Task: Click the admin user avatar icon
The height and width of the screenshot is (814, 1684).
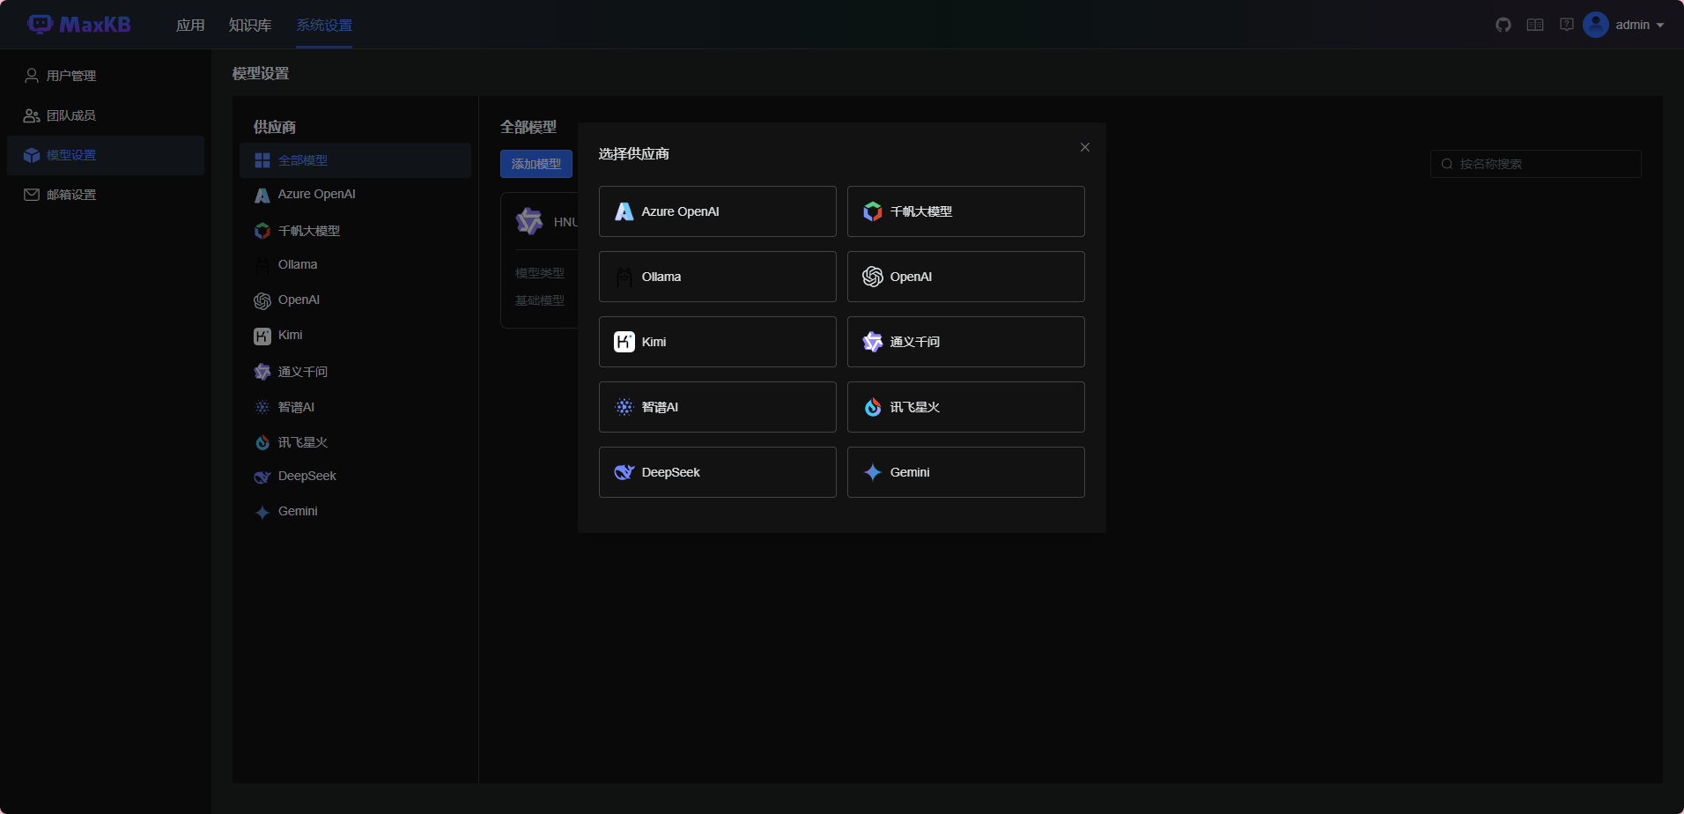Action: 1596,25
